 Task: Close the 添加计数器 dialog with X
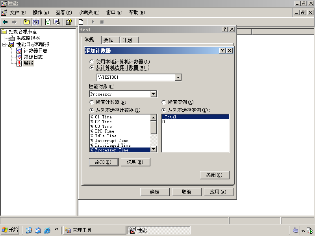pos(230,51)
